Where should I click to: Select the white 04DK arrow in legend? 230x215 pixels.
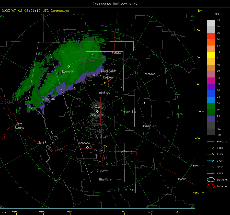[x=211, y=148]
